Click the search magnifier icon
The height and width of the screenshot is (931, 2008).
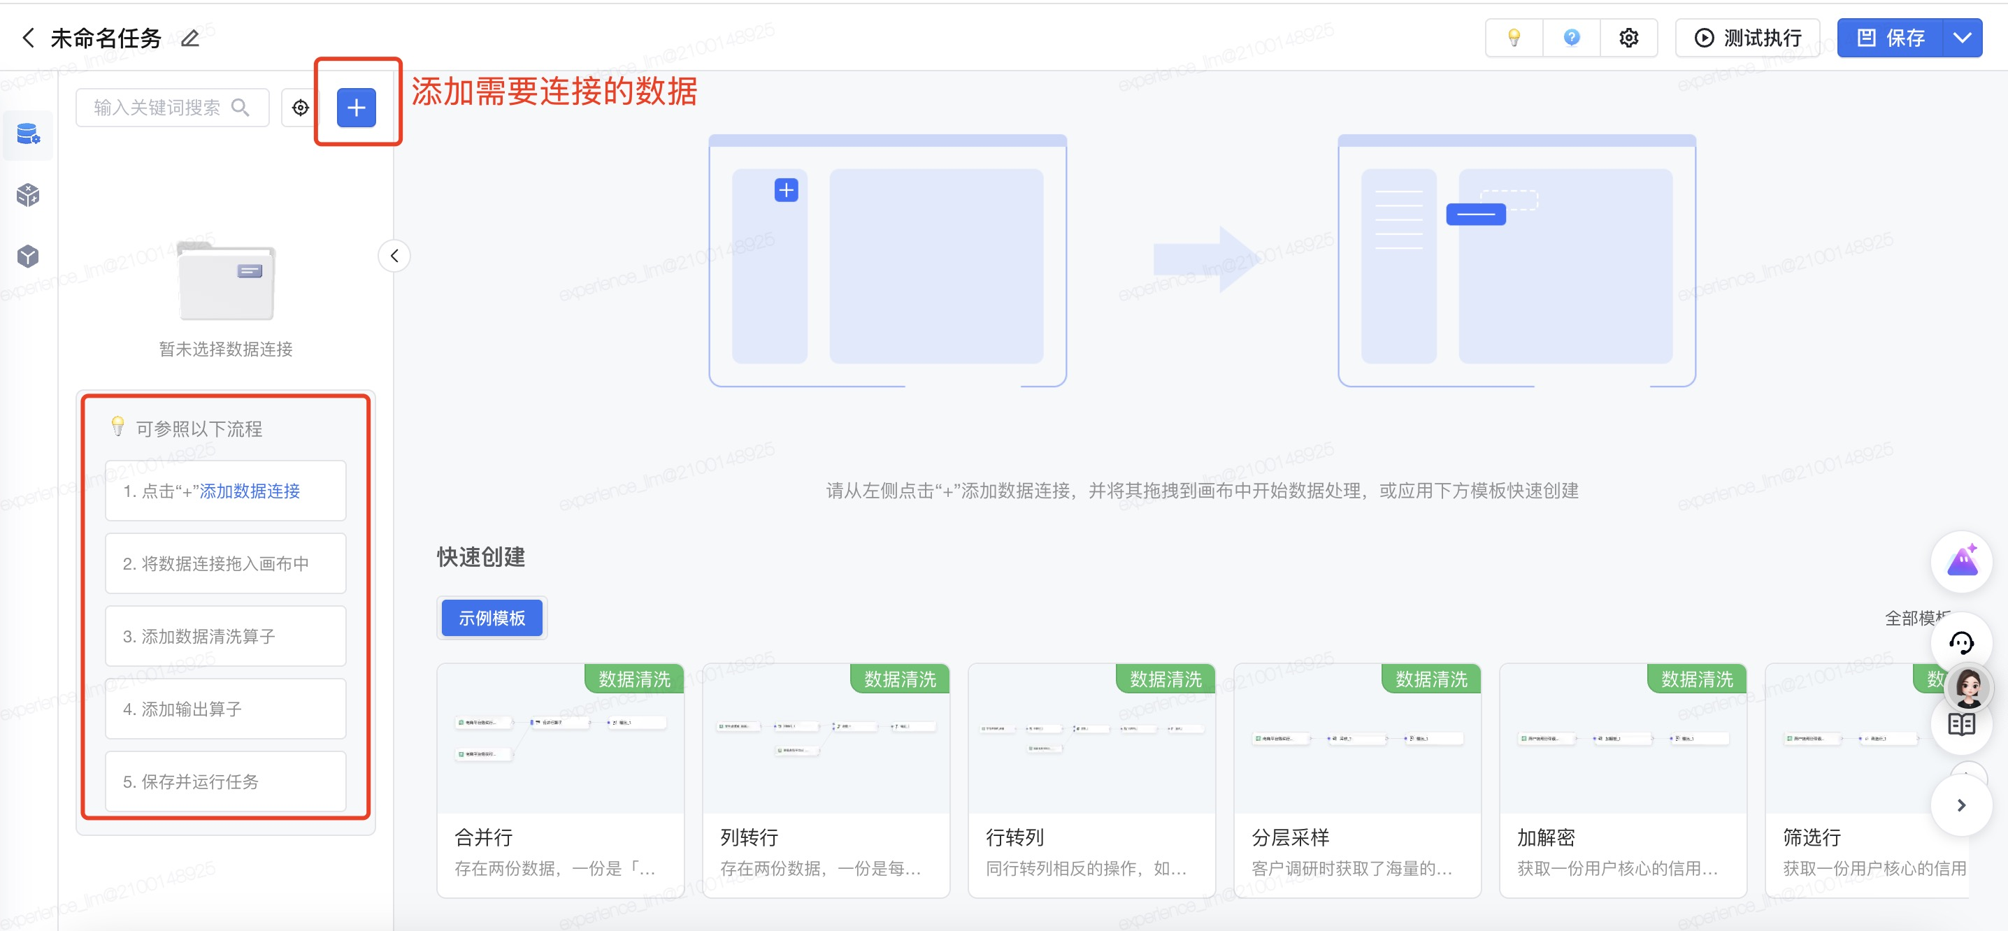point(241,108)
